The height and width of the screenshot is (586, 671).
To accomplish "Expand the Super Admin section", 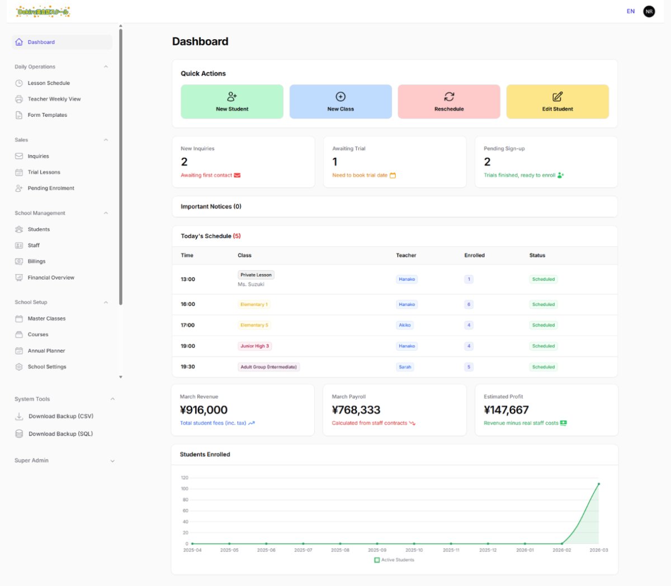I will 112,461.
